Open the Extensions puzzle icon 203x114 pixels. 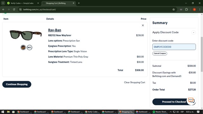click(187, 9)
